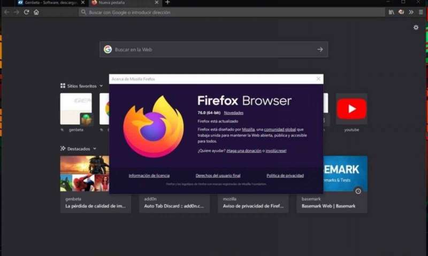Viewport: 428px width, 256px height.
Task: Follow the 'Mozilla' link in dialog
Action: [x=248, y=130]
